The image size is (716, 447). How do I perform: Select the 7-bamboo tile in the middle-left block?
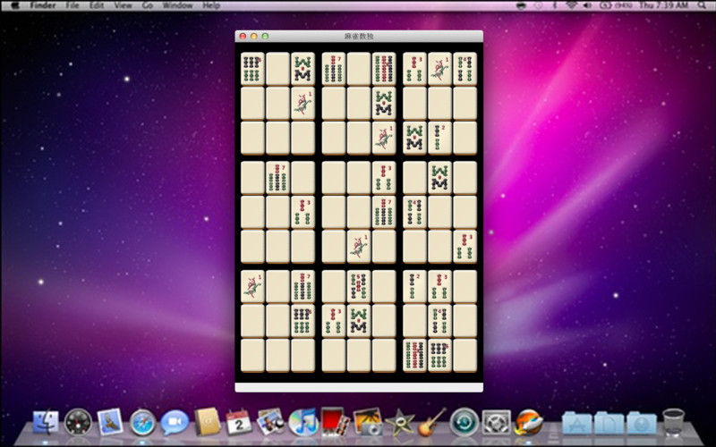(277, 177)
